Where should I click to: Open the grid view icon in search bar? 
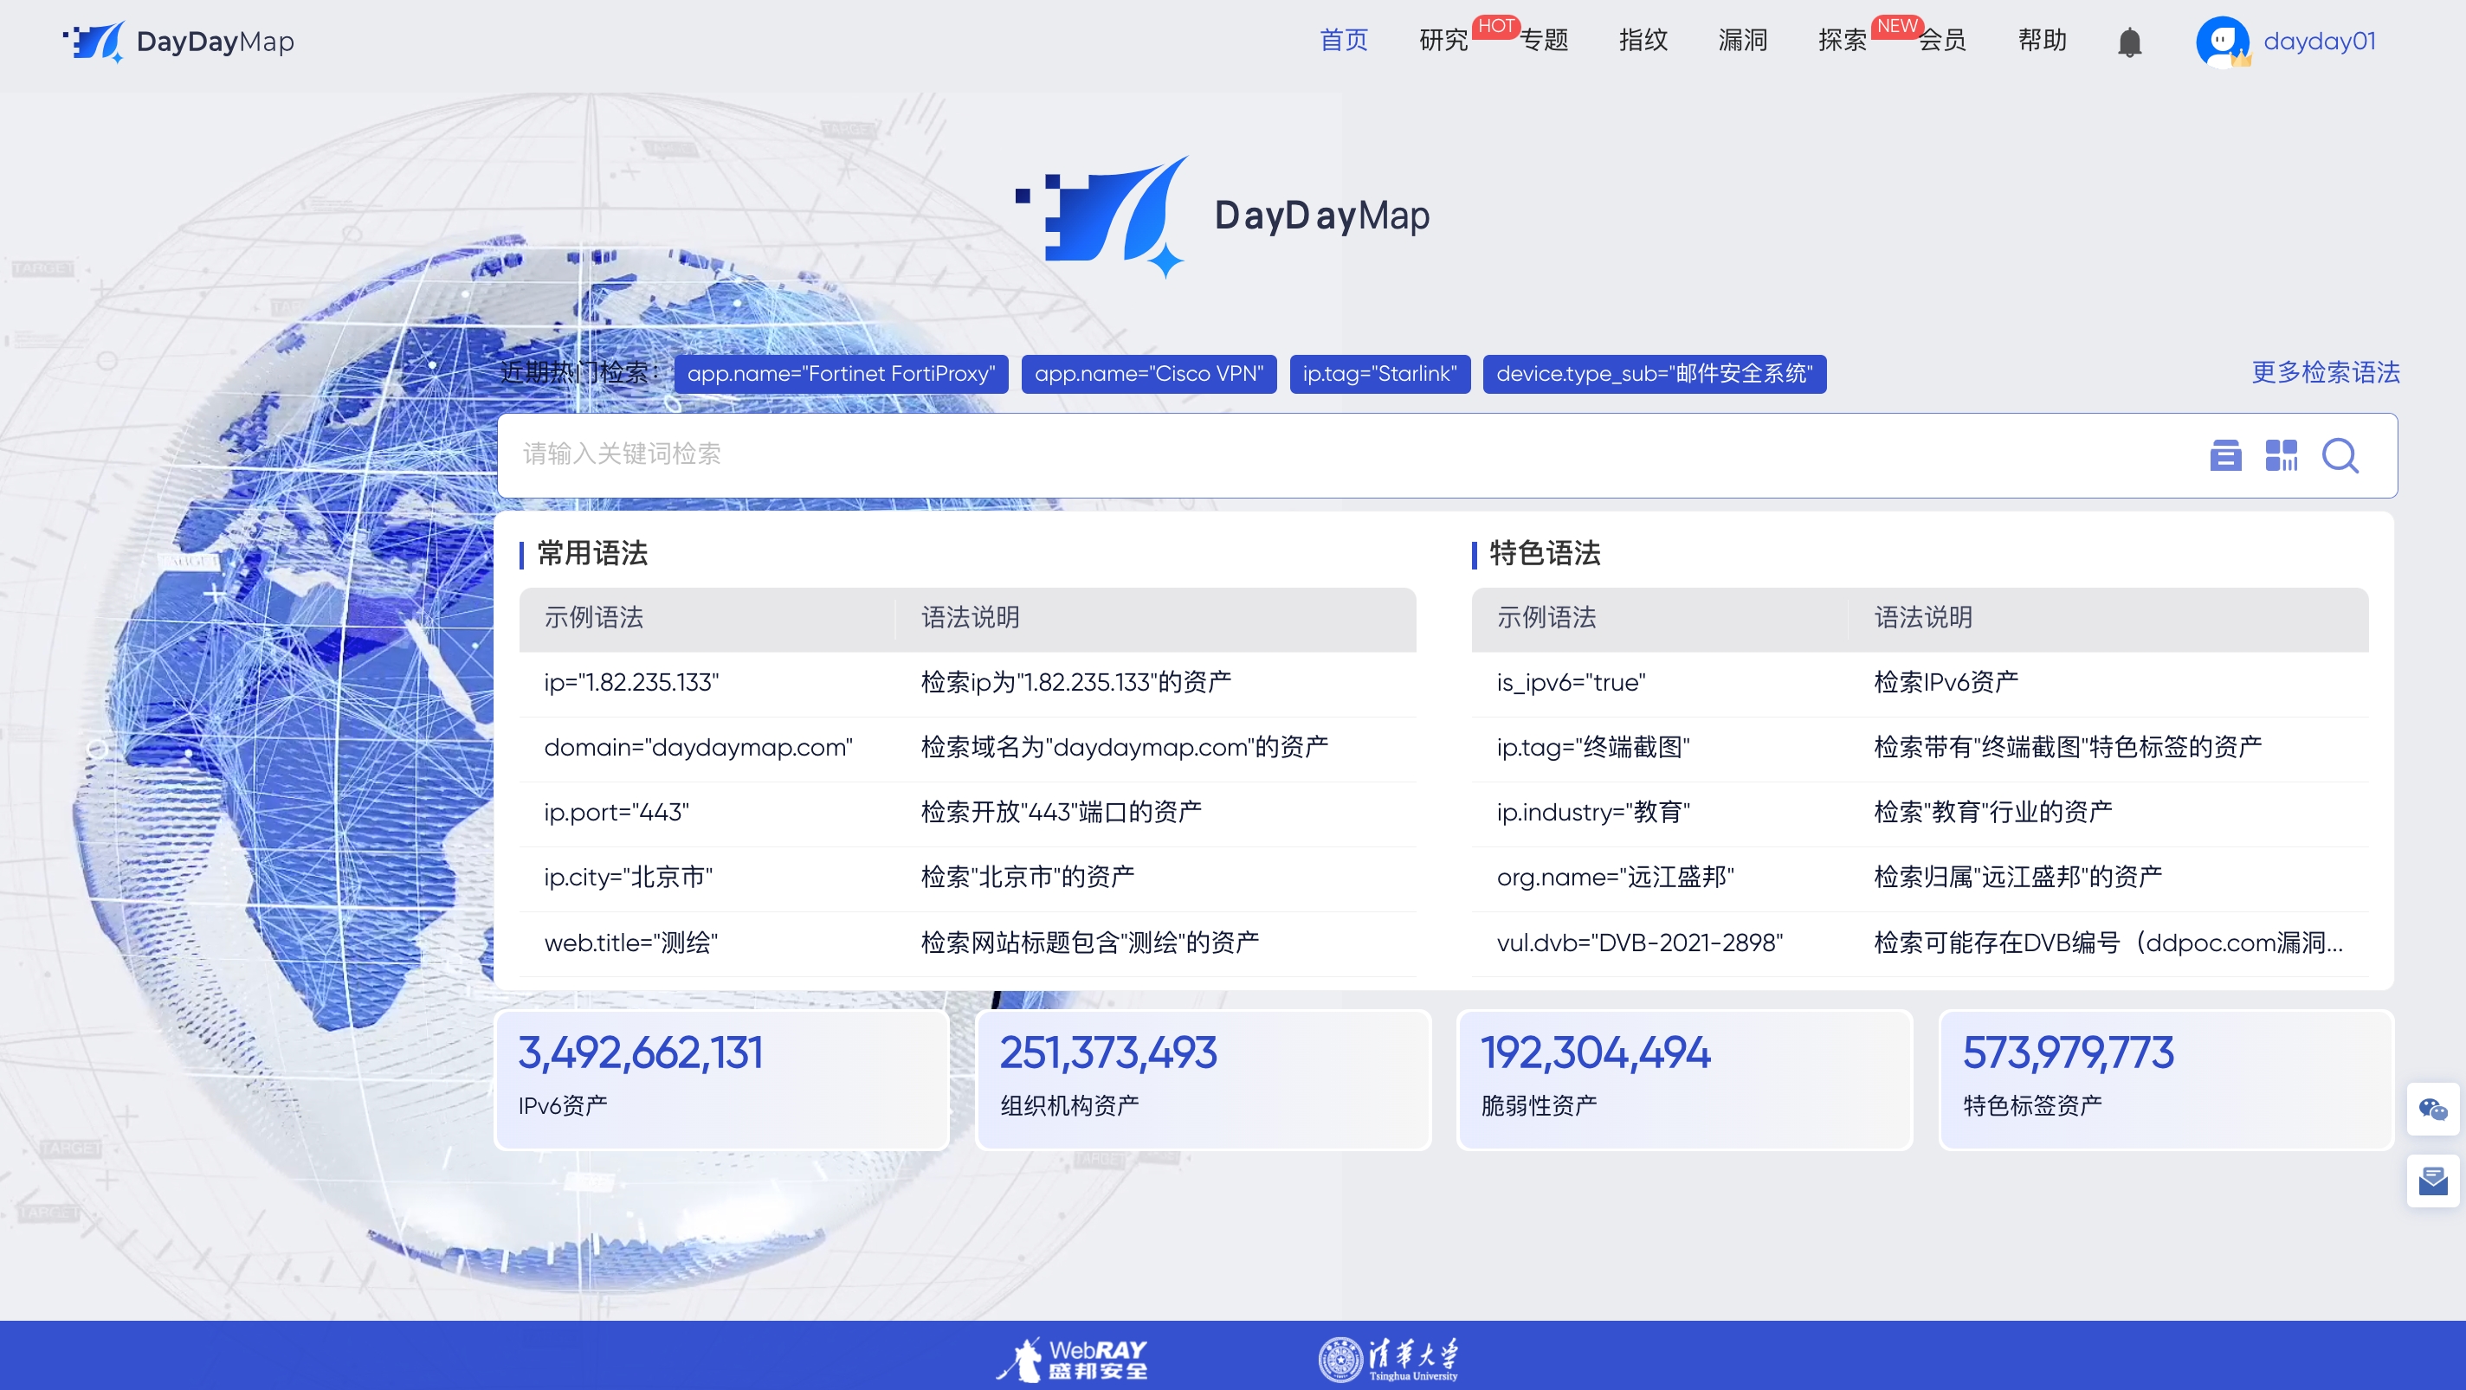click(2282, 455)
